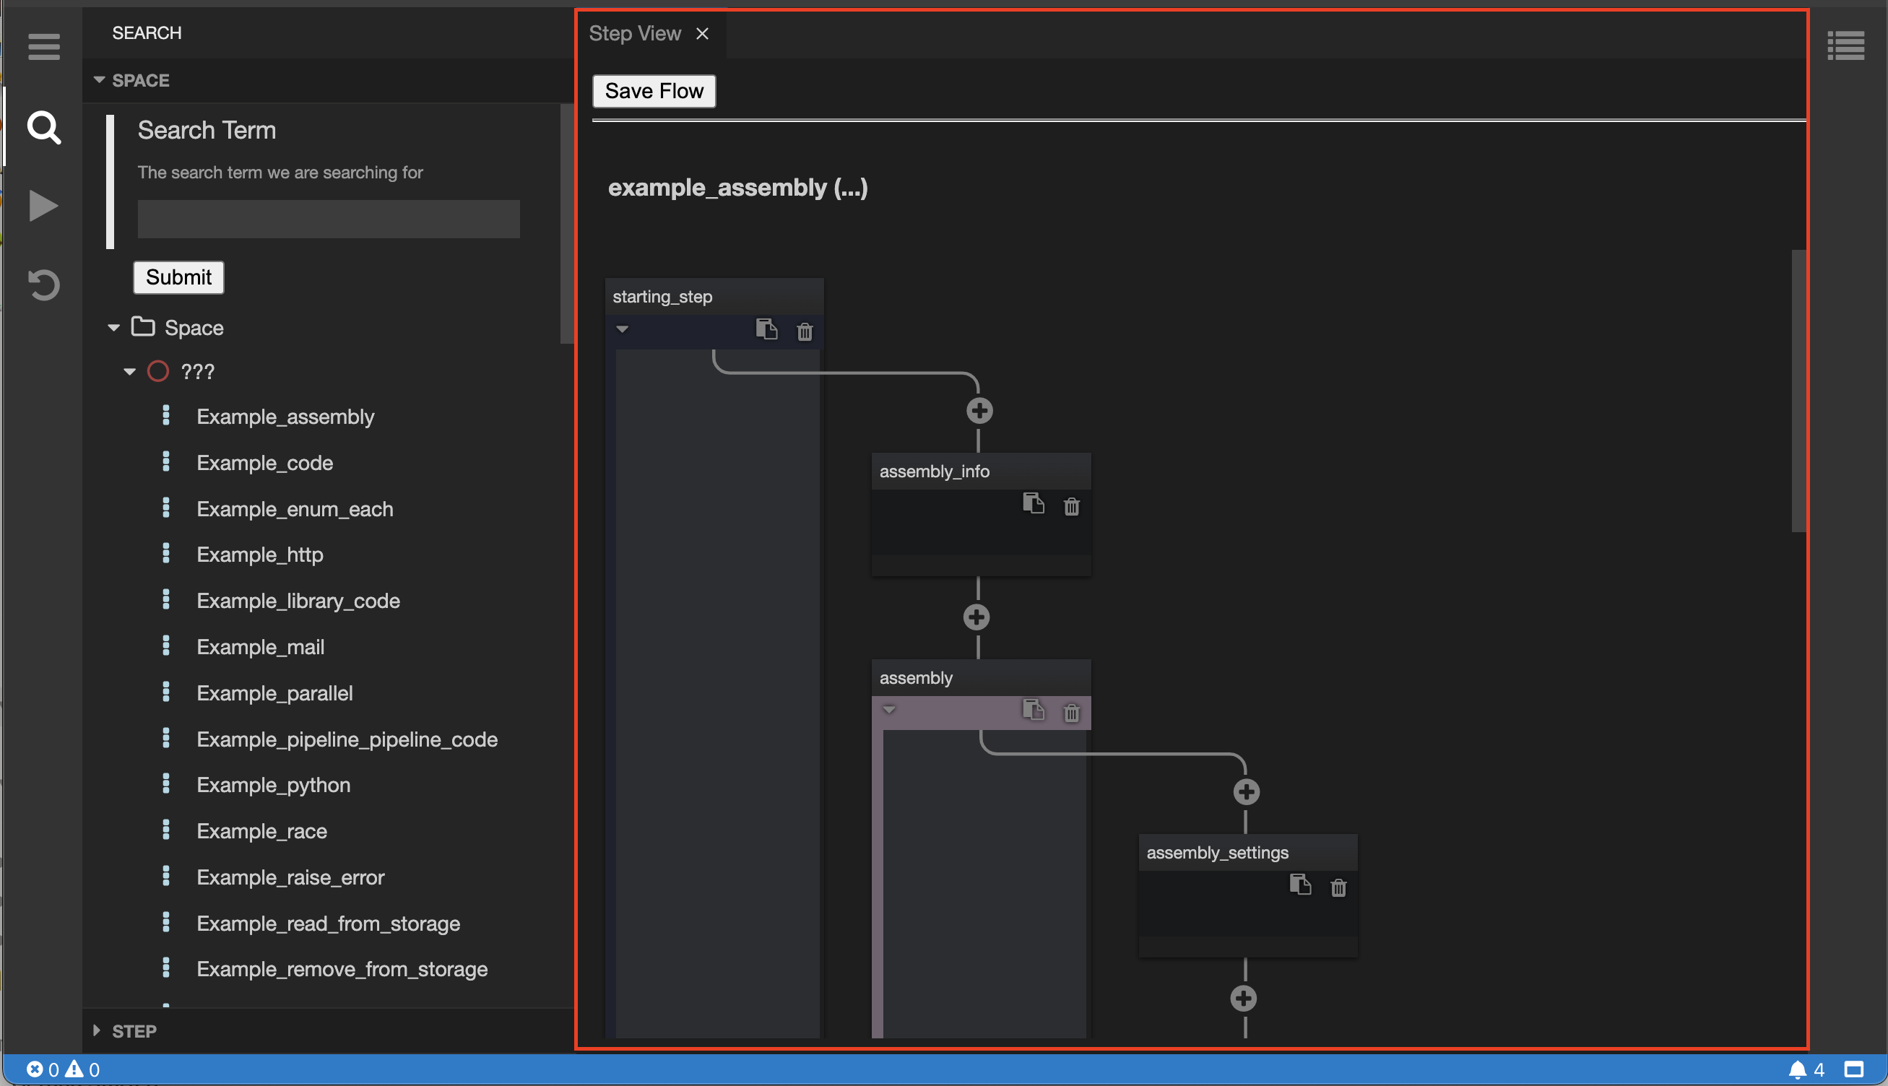This screenshot has width=1888, height=1086.
Task: Click the Submit button
Action: point(178,277)
